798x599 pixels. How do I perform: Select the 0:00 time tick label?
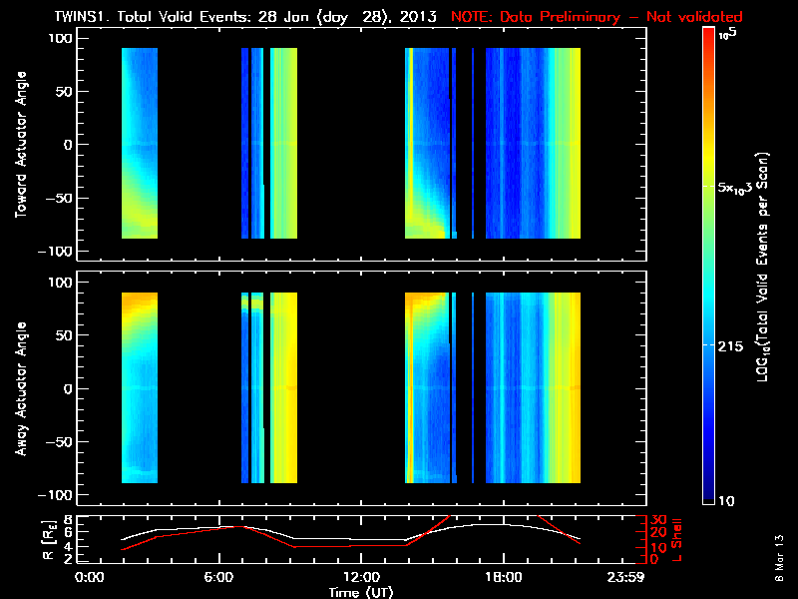[x=90, y=578]
